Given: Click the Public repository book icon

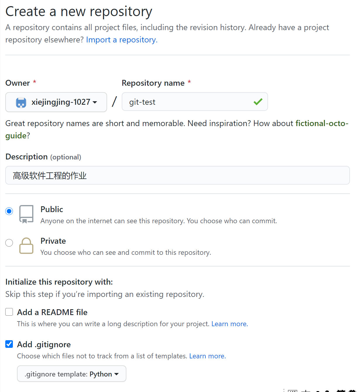Looking at the screenshot, I should point(26,214).
